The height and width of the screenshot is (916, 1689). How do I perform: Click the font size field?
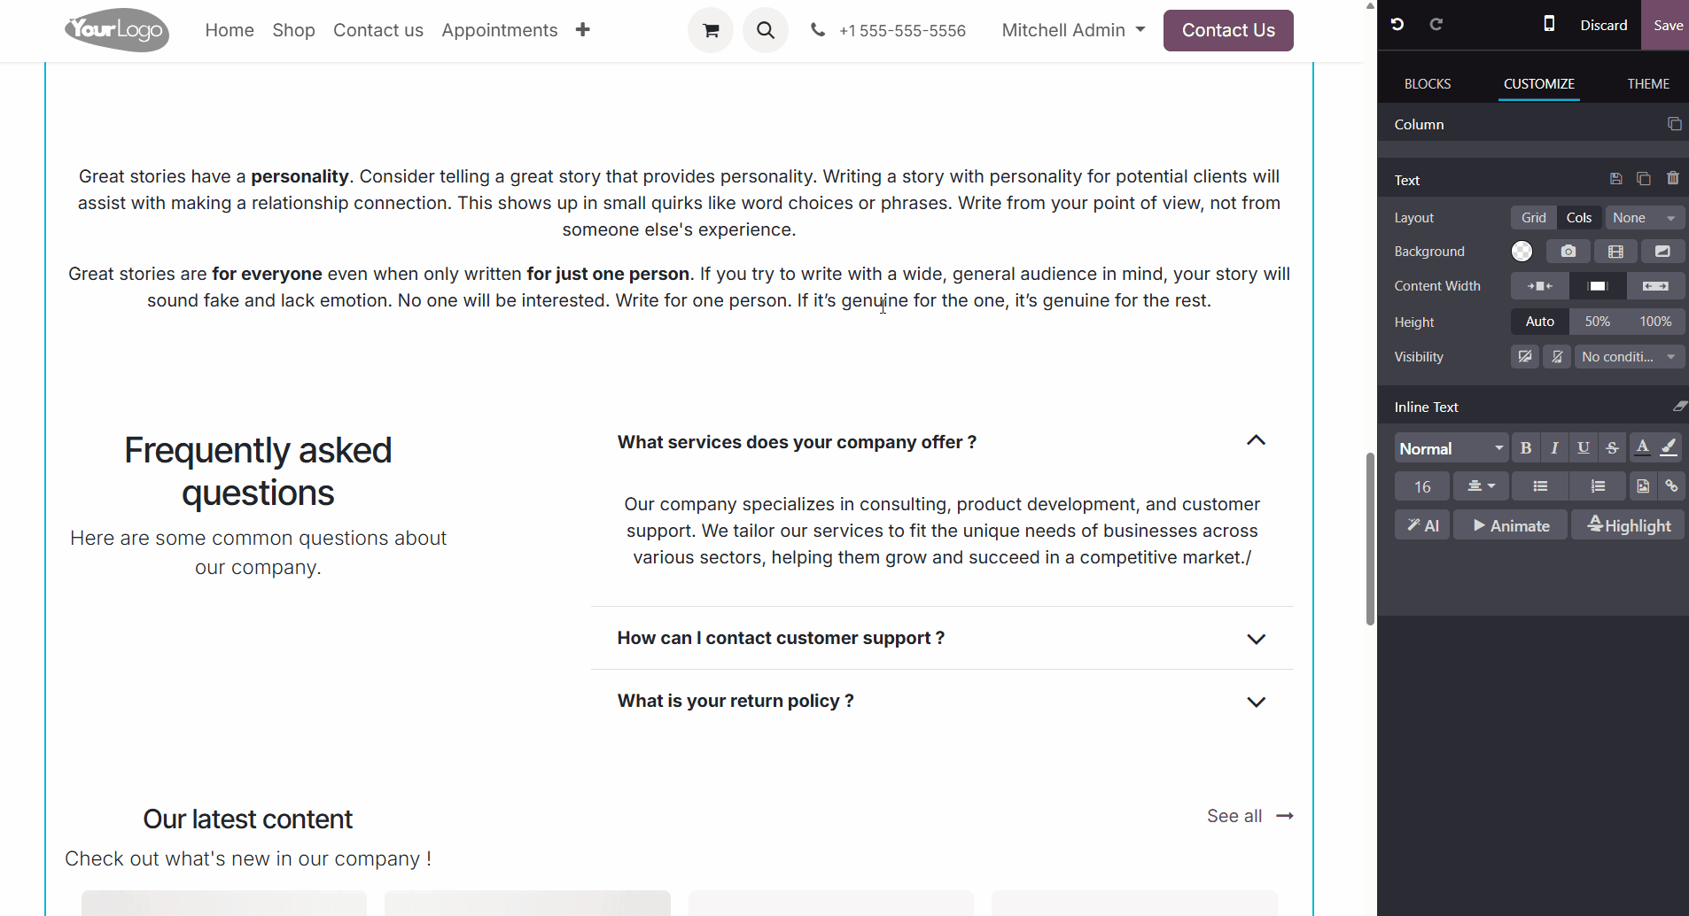1421,486
